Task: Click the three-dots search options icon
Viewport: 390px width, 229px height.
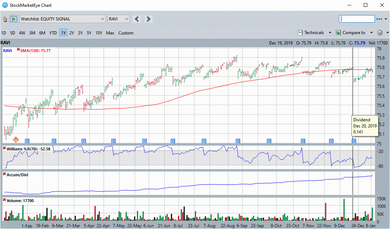Action: (x=379, y=19)
